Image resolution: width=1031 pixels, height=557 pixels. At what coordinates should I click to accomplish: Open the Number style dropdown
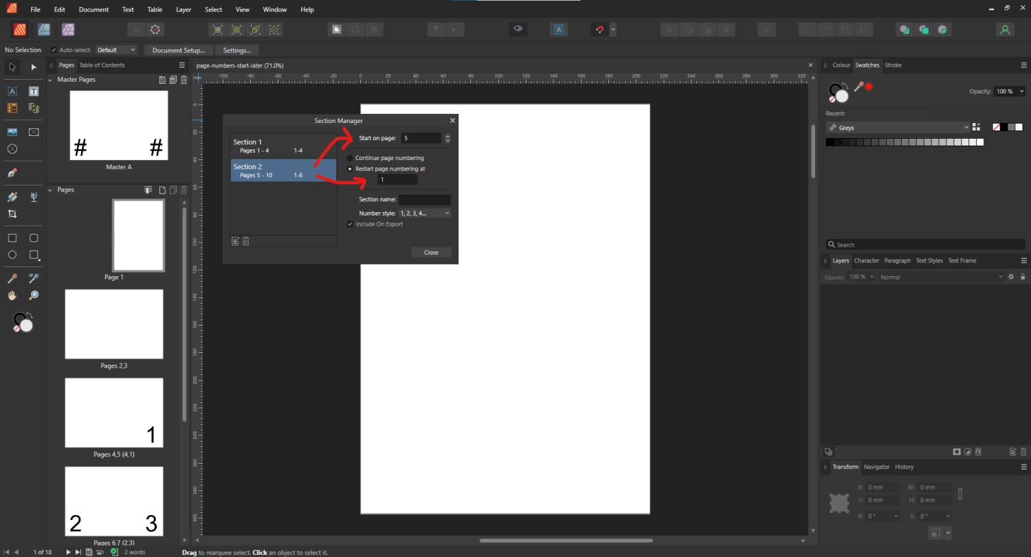point(424,213)
